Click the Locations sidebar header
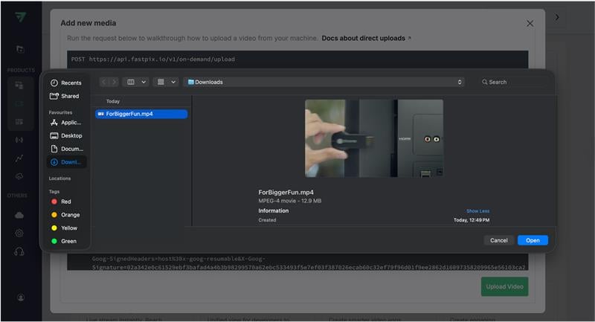The width and height of the screenshot is (595, 322). click(59, 178)
